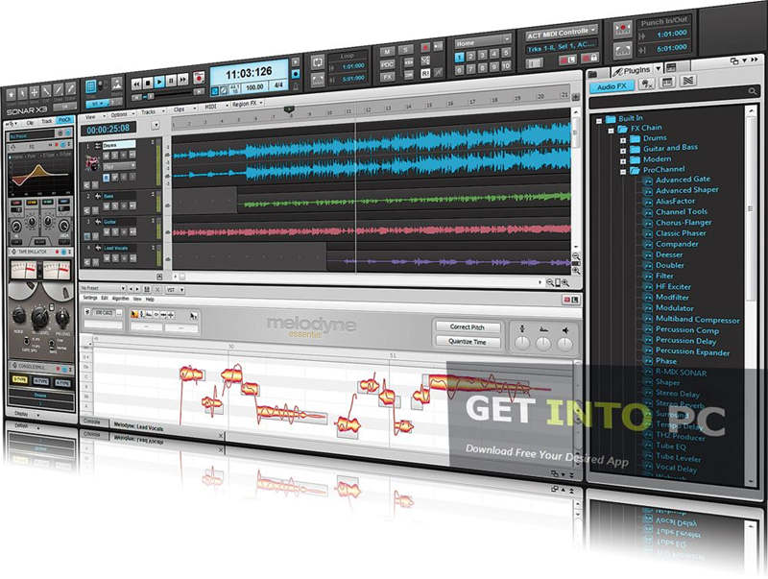Viewport: 768px width, 579px height.
Task: Open Melodyne Settings menu
Action: tap(89, 298)
